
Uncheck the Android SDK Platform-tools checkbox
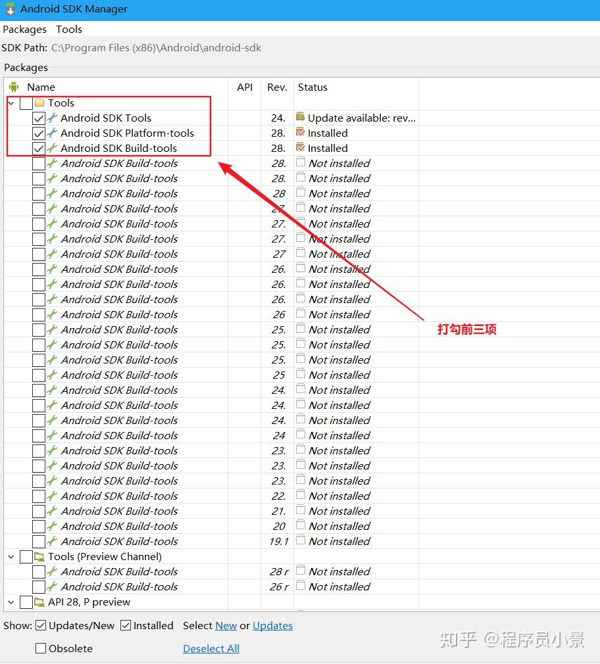click(39, 133)
